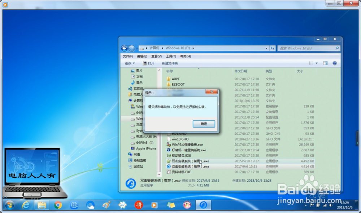Open the 查看(V) menu
Viewport: 361px width, 213px height.
click(156, 56)
